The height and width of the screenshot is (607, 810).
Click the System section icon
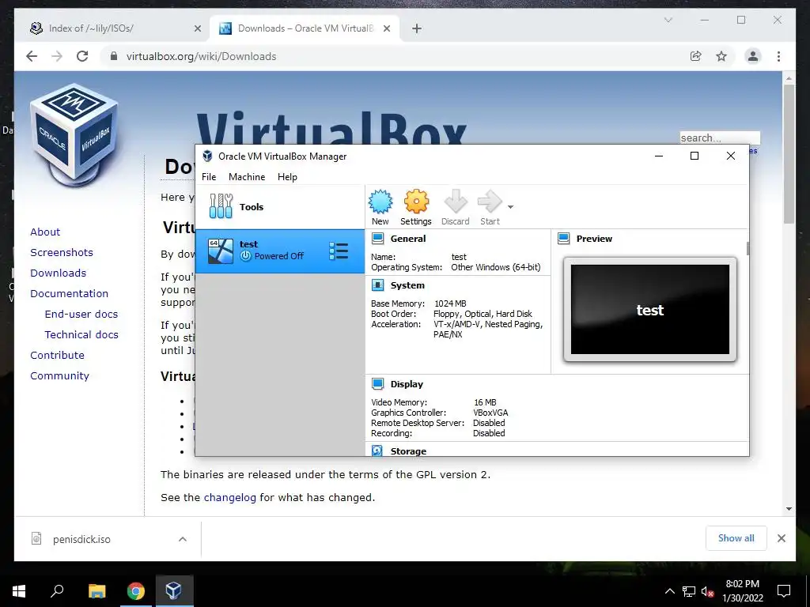pyautogui.click(x=377, y=285)
